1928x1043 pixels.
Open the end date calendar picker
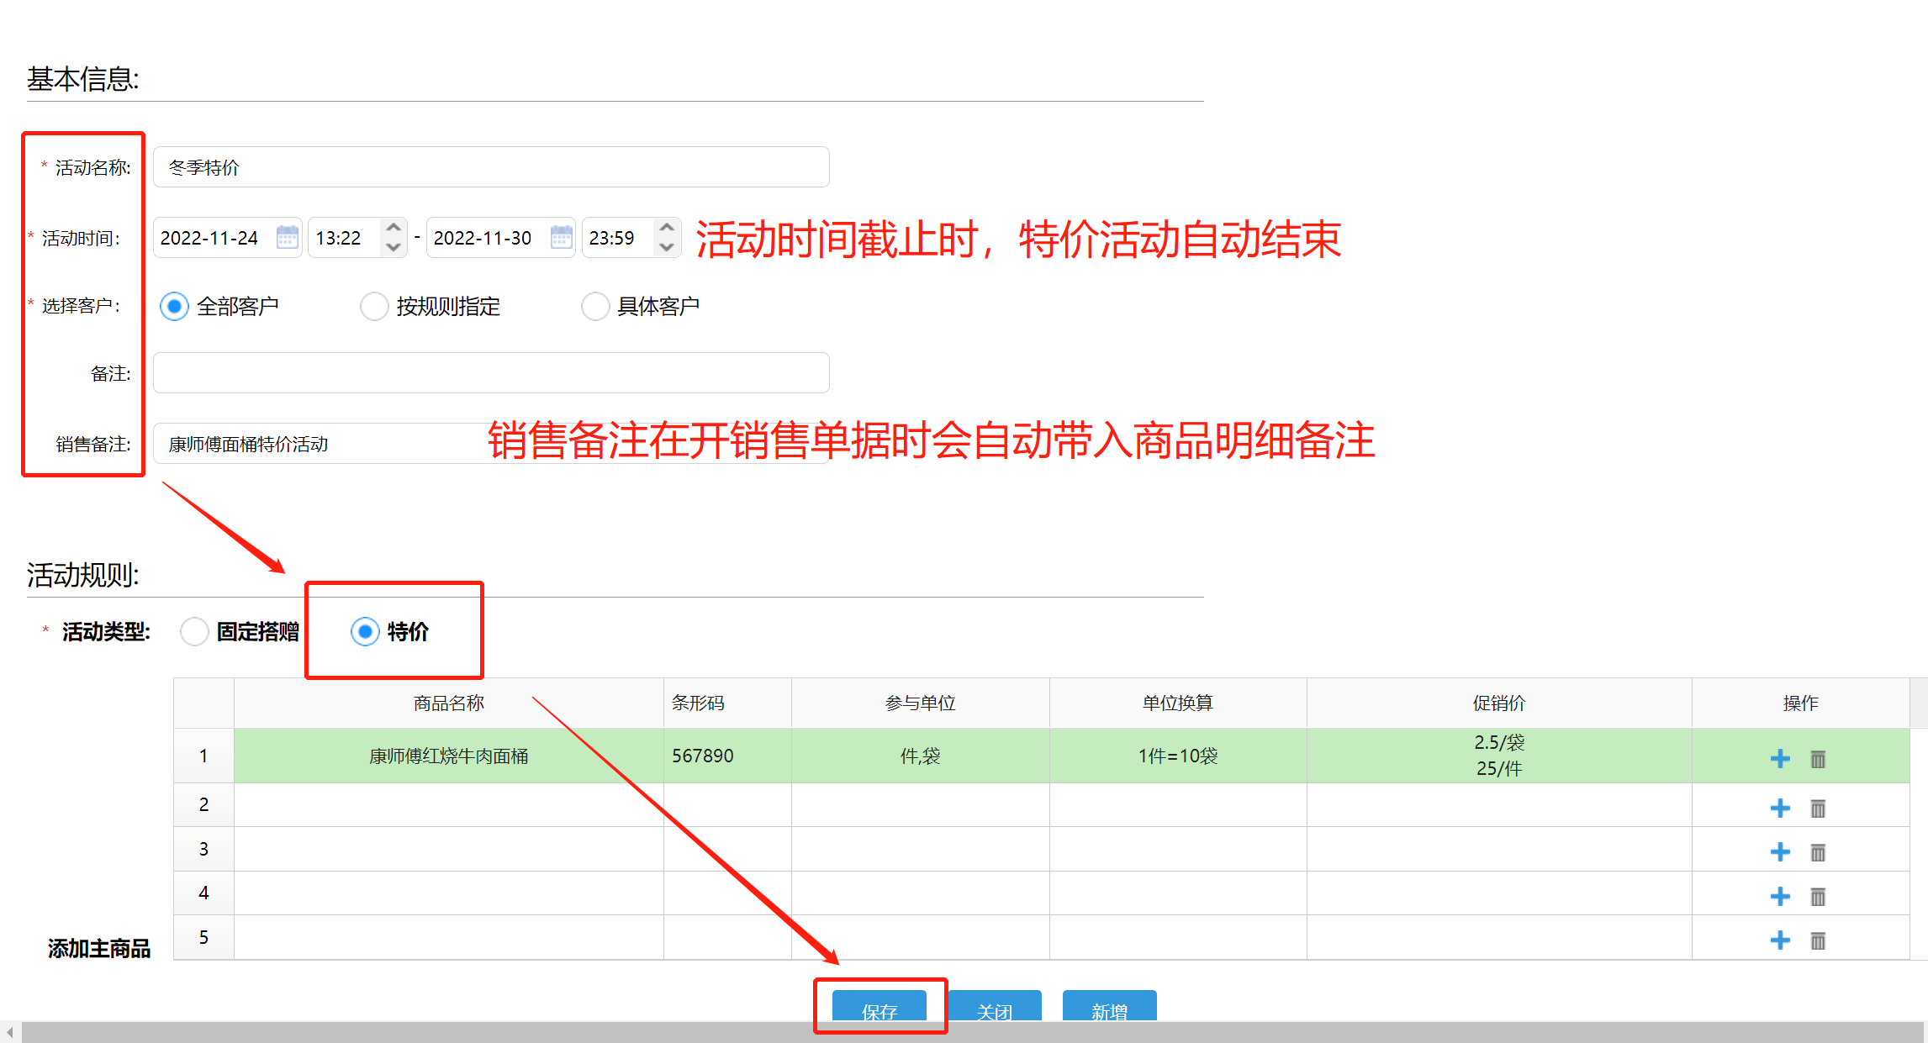click(561, 238)
